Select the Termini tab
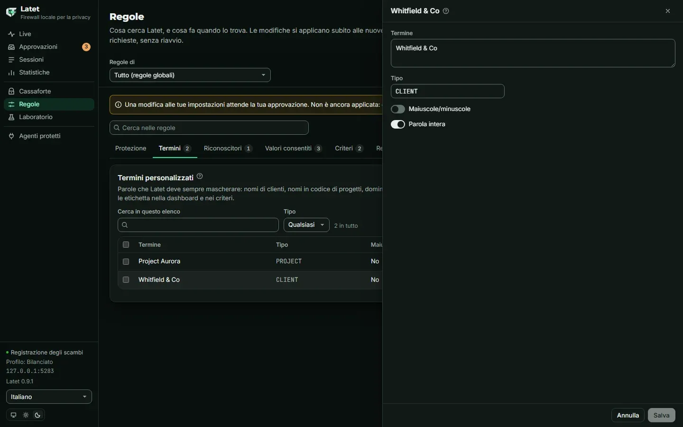This screenshot has width=683, height=427. click(175, 149)
